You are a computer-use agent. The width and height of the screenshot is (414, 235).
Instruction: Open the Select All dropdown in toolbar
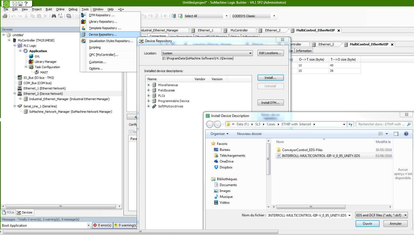(227, 16)
